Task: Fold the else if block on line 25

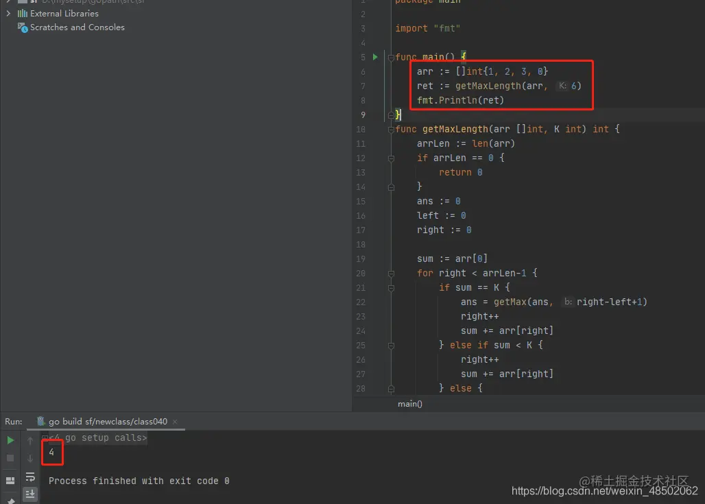Action: click(x=391, y=346)
